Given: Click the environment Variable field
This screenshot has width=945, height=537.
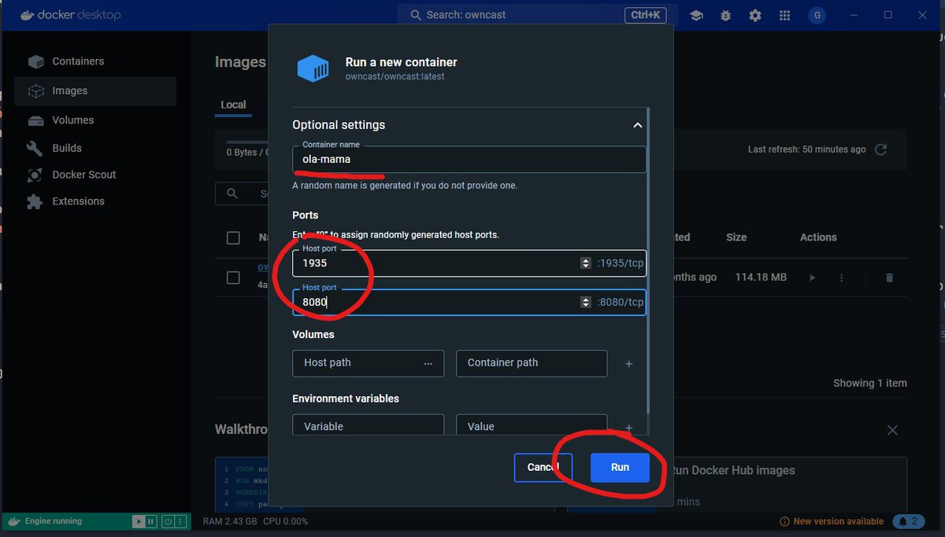Looking at the screenshot, I should (368, 425).
